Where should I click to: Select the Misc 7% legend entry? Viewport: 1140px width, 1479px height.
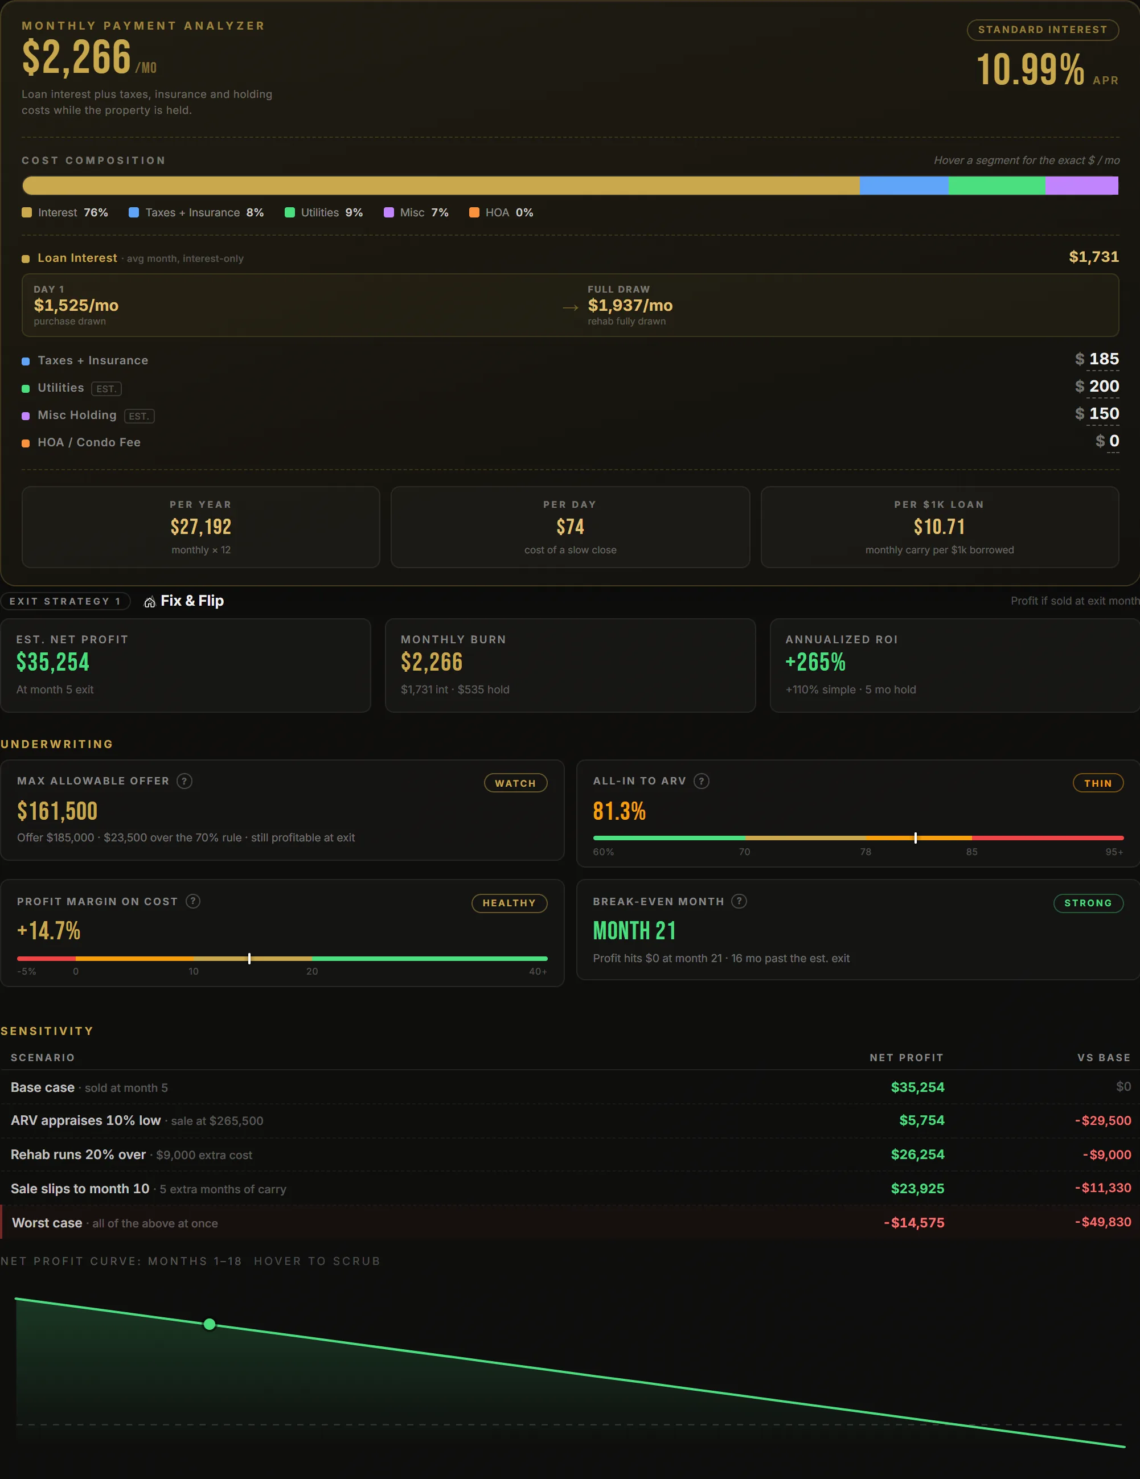tap(416, 213)
